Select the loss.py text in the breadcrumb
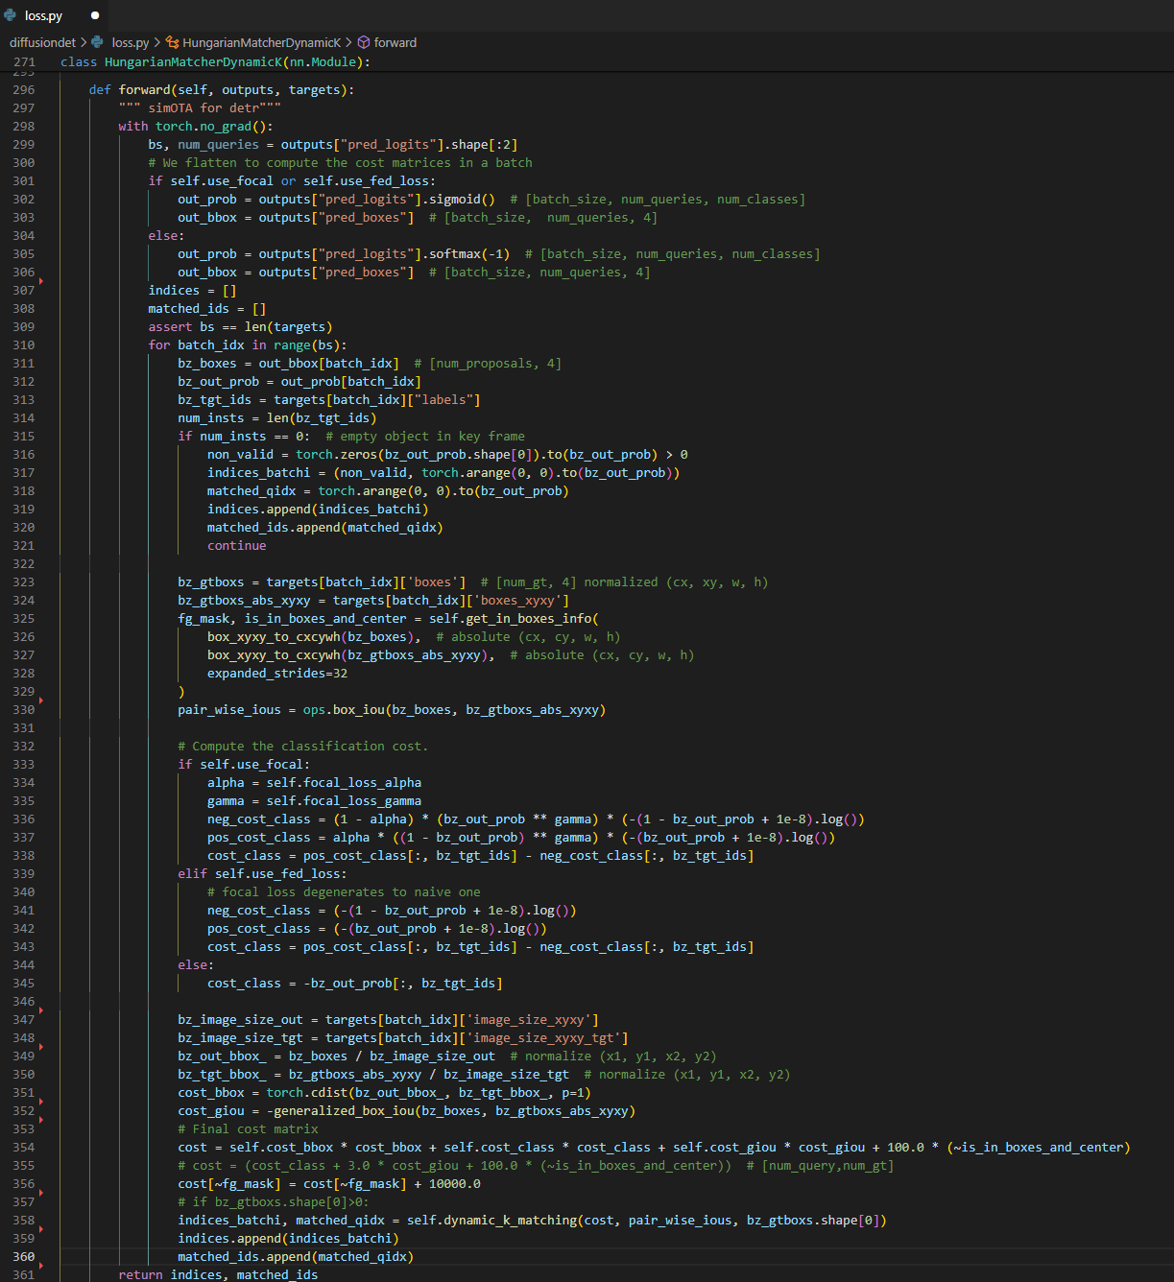Image resolution: width=1174 pixels, height=1282 pixels. (x=130, y=42)
